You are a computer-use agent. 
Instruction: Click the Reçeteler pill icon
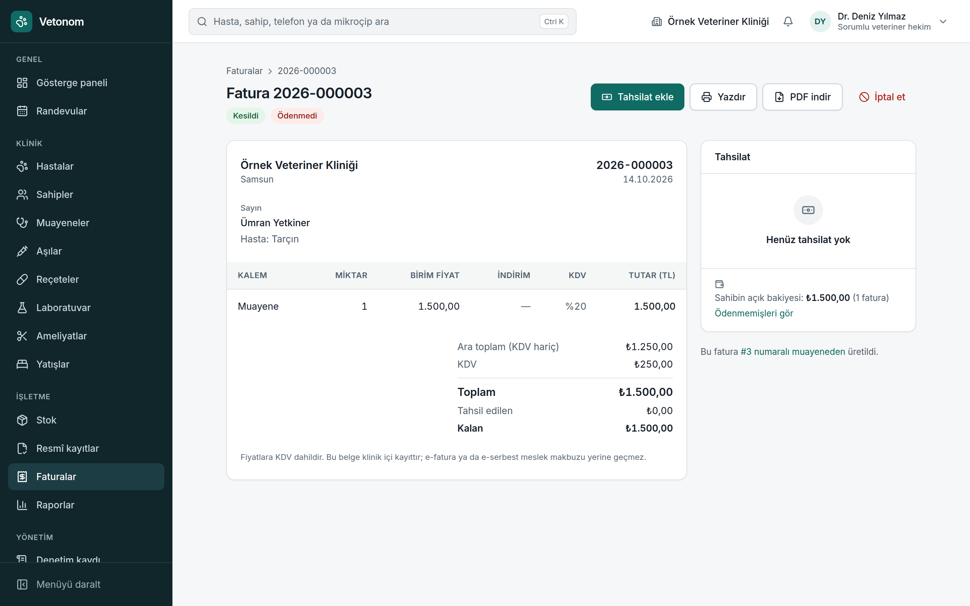point(22,279)
